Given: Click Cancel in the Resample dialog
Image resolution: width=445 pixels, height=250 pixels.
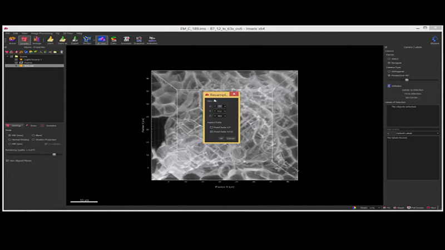Looking at the screenshot, I should (x=231, y=138).
